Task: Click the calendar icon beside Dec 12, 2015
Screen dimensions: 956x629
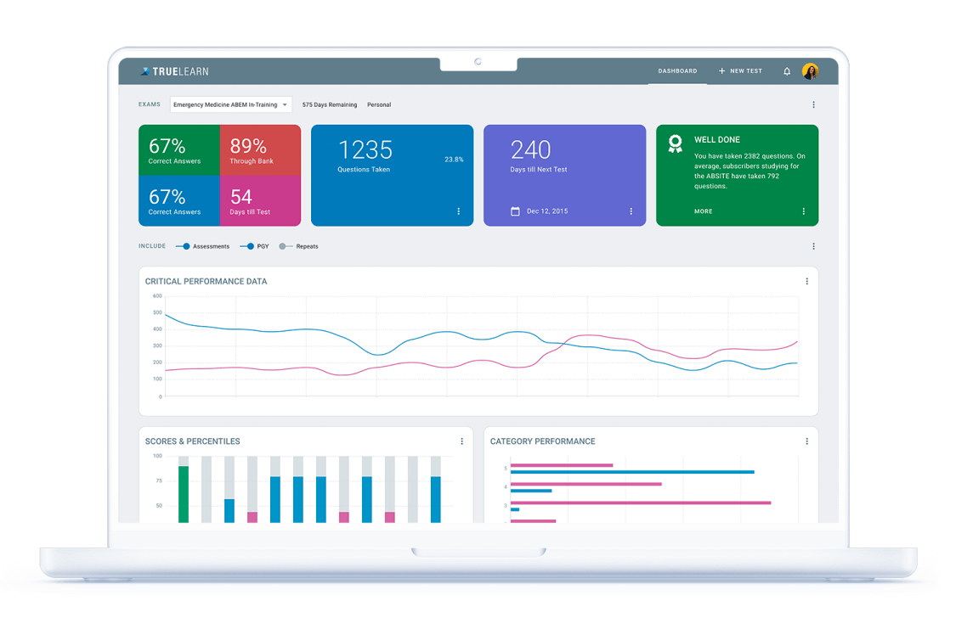Action: (x=515, y=211)
